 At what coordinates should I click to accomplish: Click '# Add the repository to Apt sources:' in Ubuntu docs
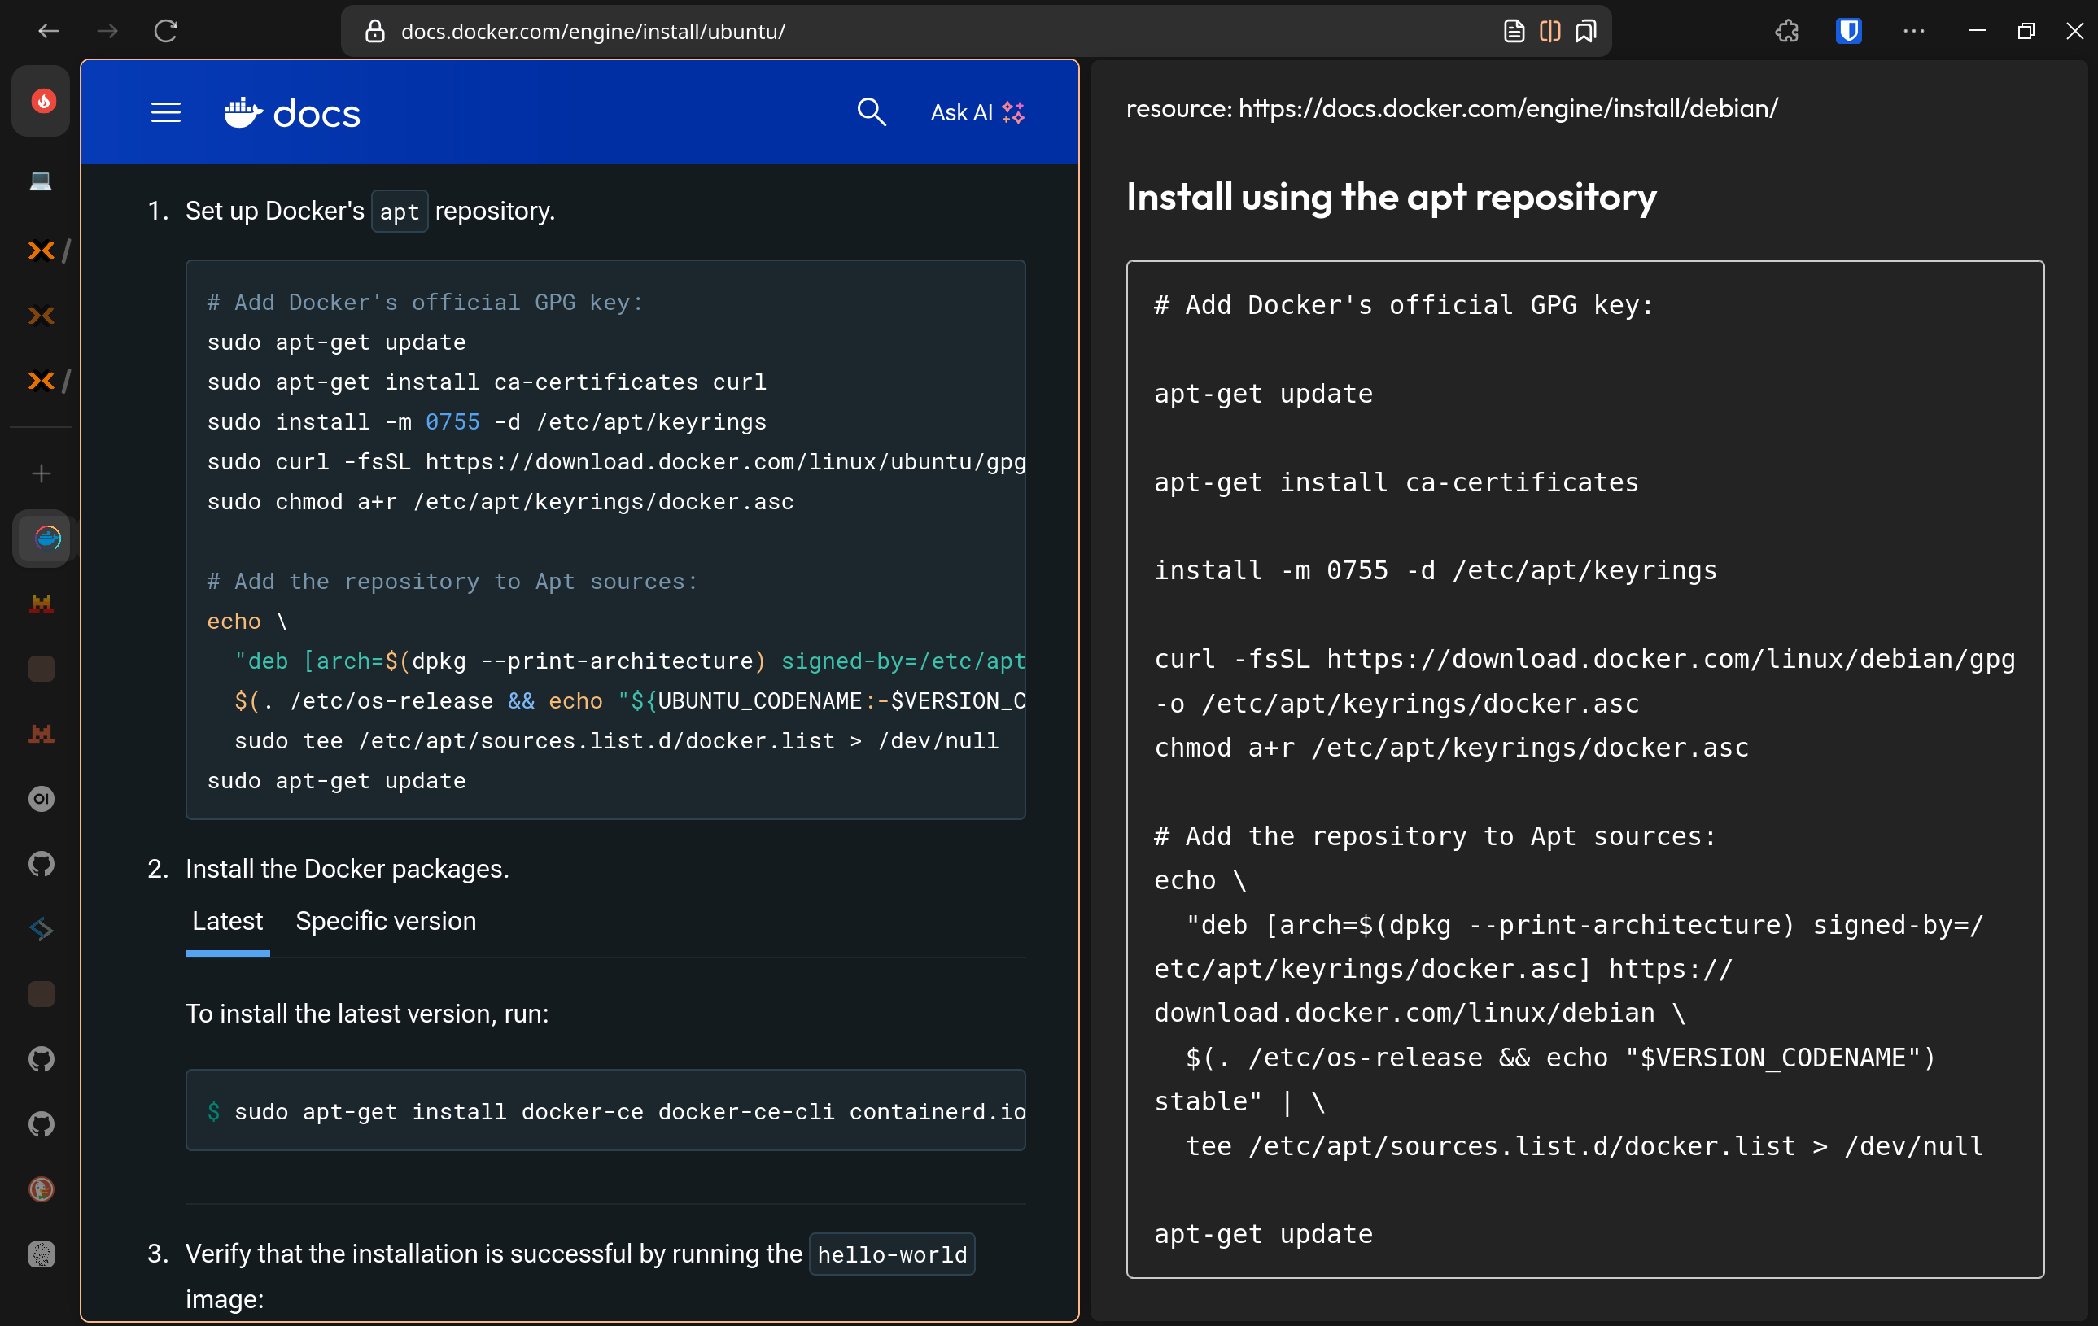(x=452, y=582)
